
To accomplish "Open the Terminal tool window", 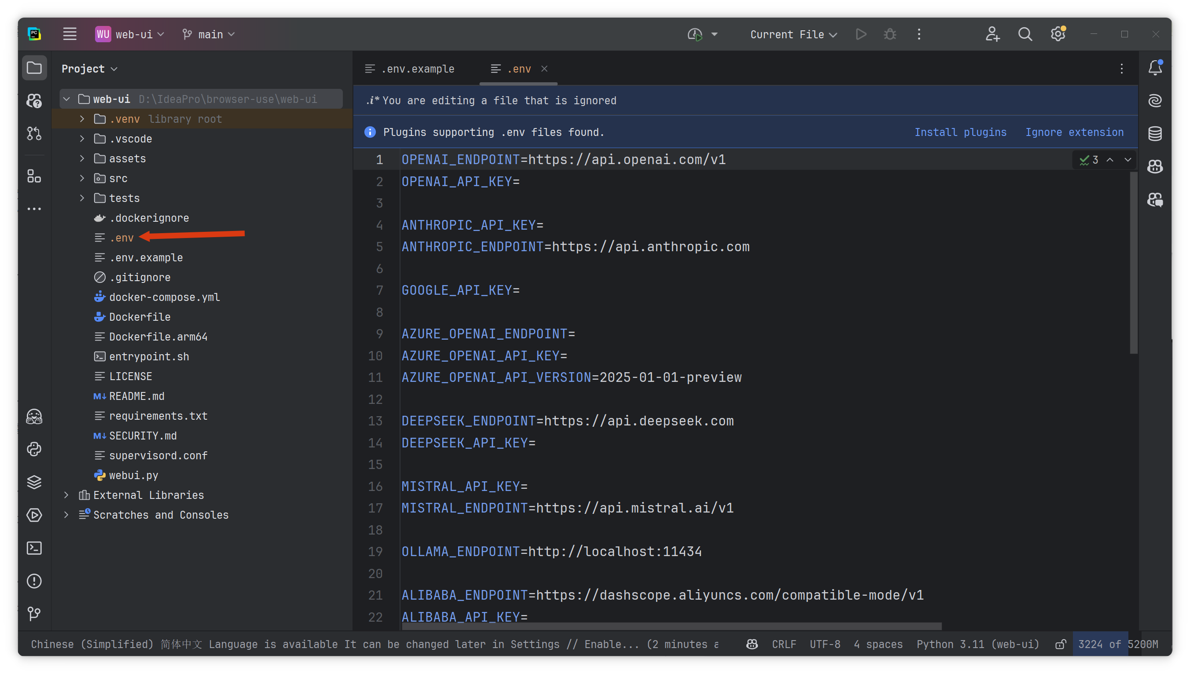I will 34,548.
